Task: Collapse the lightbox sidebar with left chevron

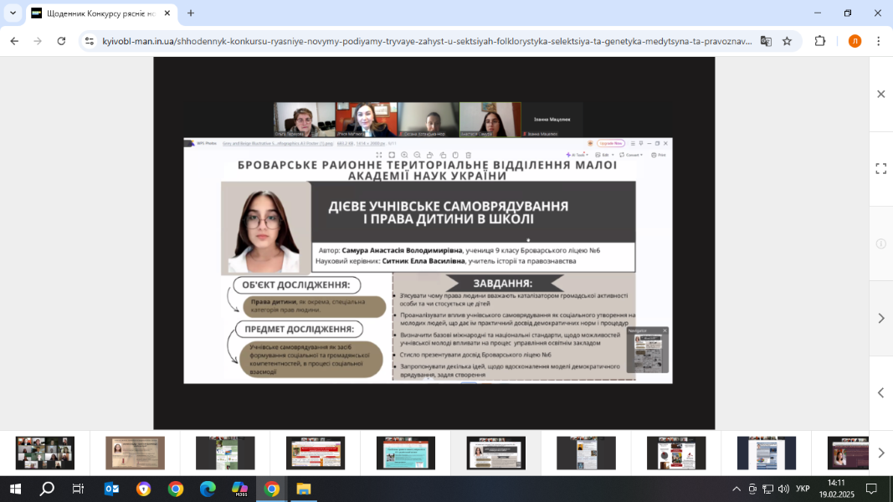Action: pyautogui.click(x=880, y=392)
